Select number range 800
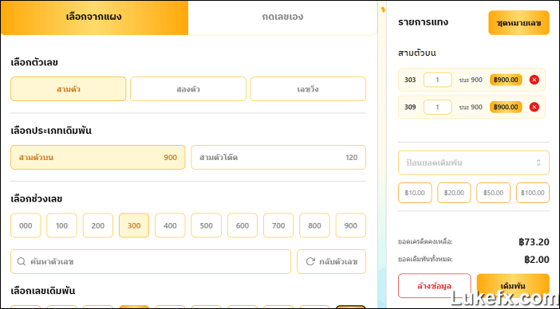This screenshot has width=560, height=309. [314, 225]
